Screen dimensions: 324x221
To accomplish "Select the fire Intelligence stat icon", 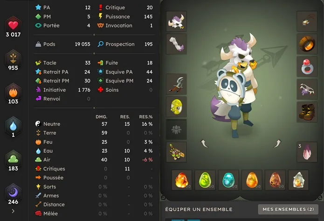I will coord(13,92).
